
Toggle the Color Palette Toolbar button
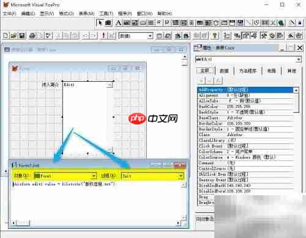coord(272,36)
